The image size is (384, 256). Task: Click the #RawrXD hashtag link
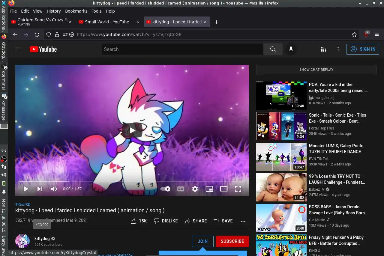click(x=23, y=204)
